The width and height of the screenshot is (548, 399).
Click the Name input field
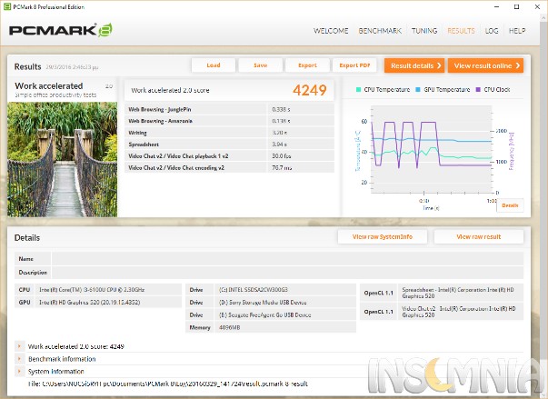(x=287, y=259)
